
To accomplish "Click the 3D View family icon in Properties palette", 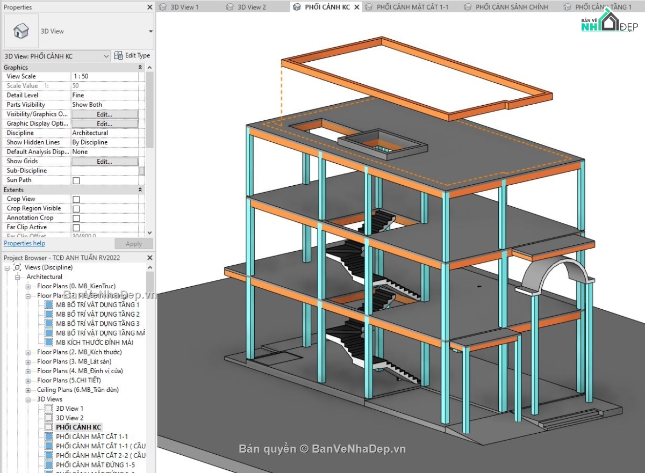I will pos(20,31).
